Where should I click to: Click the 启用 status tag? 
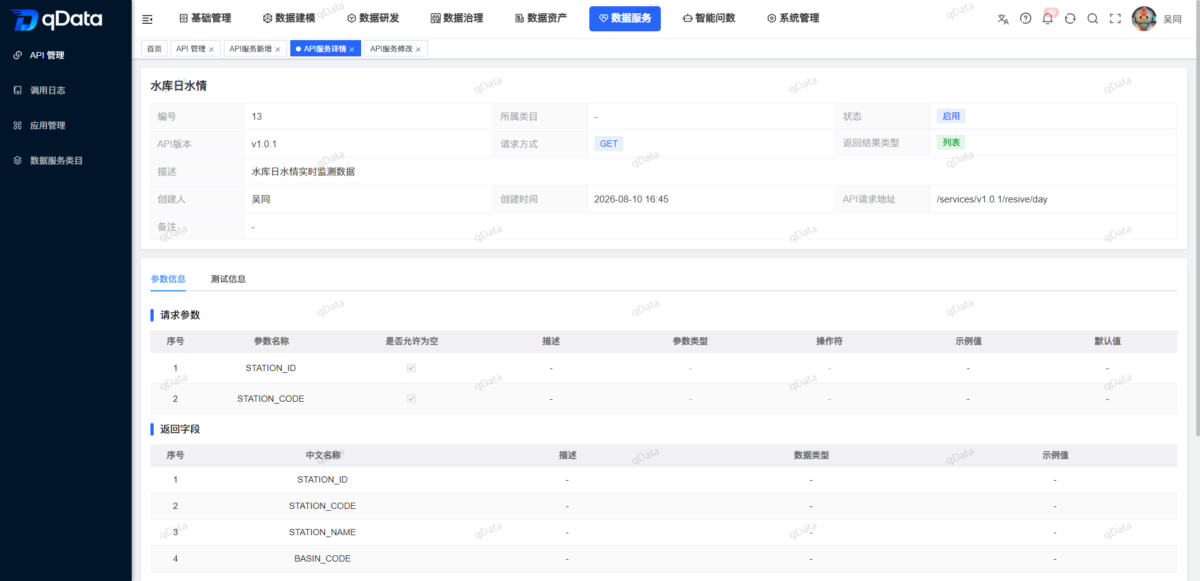tap(951, 116)
